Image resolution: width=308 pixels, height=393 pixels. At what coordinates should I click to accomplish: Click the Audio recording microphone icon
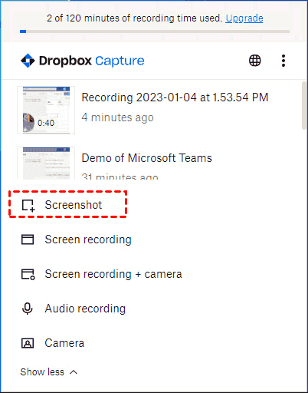(28, 309)
